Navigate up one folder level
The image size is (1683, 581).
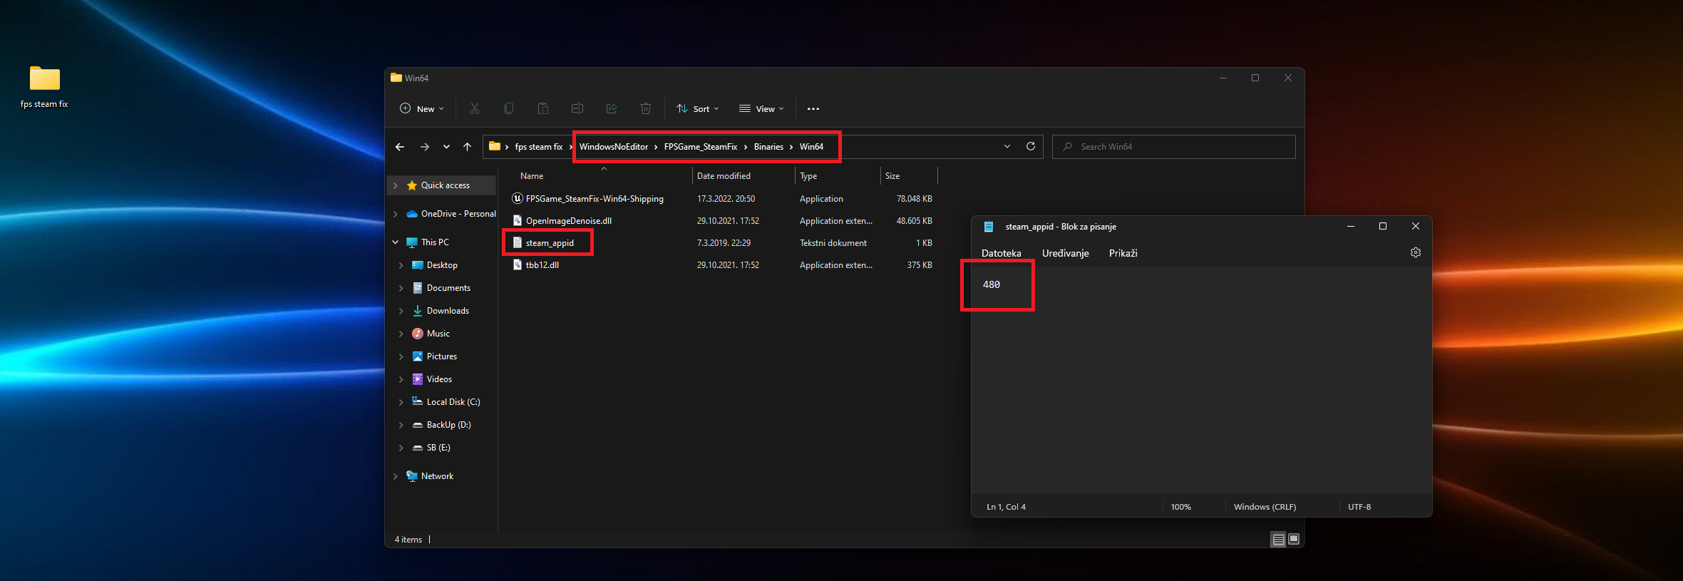click(467, 147)
